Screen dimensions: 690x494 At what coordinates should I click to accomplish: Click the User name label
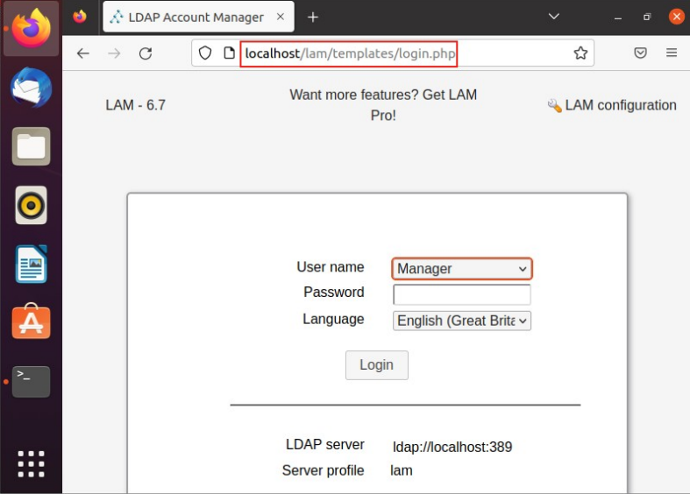(x=330, y=267)
